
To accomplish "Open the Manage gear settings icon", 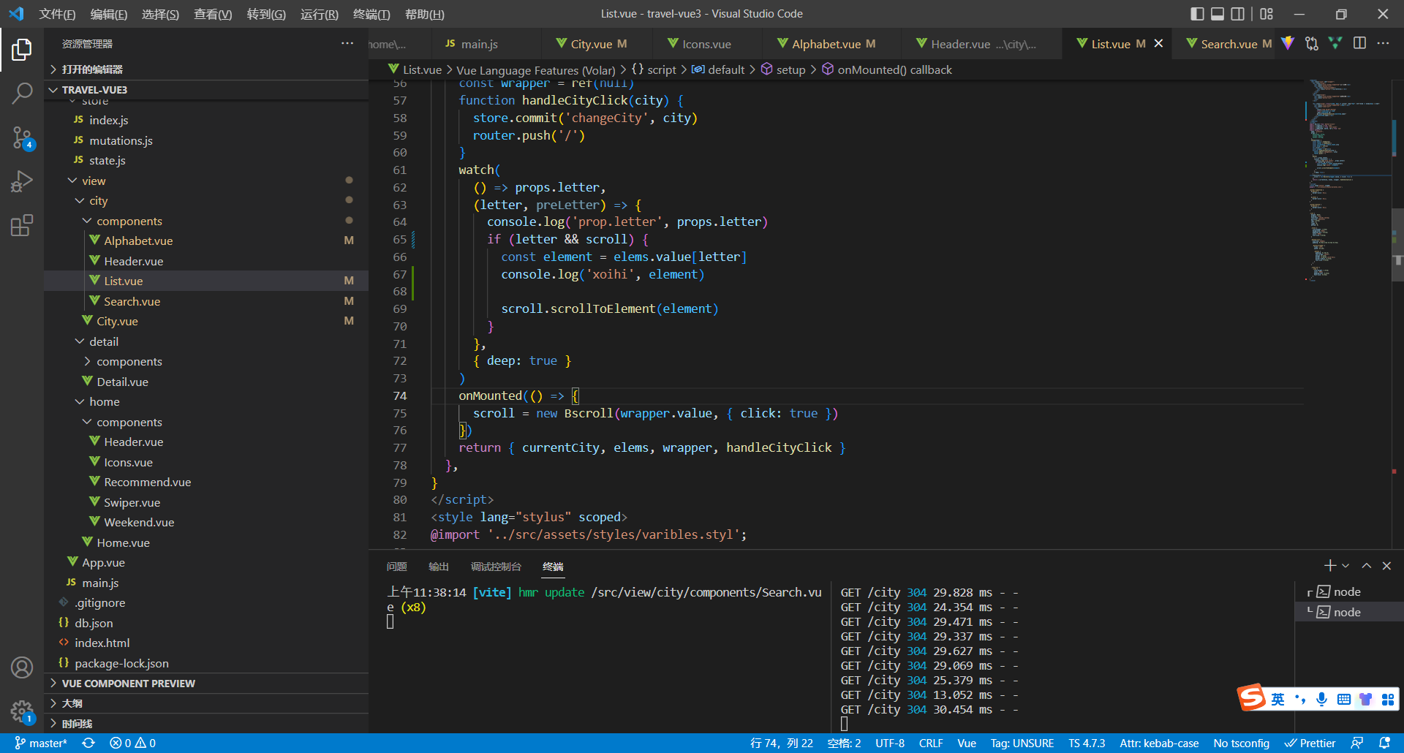I will (22, 711).
